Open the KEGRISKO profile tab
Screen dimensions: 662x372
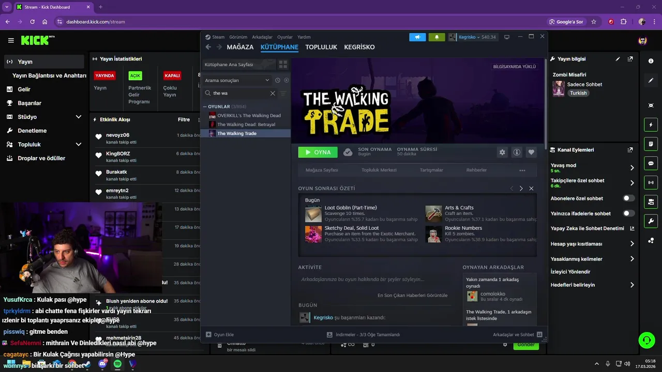pyautogui.click(x=359, y=47)
